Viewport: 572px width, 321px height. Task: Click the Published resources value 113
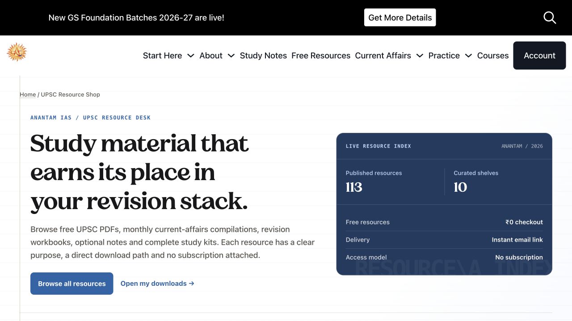pos(354,187)
